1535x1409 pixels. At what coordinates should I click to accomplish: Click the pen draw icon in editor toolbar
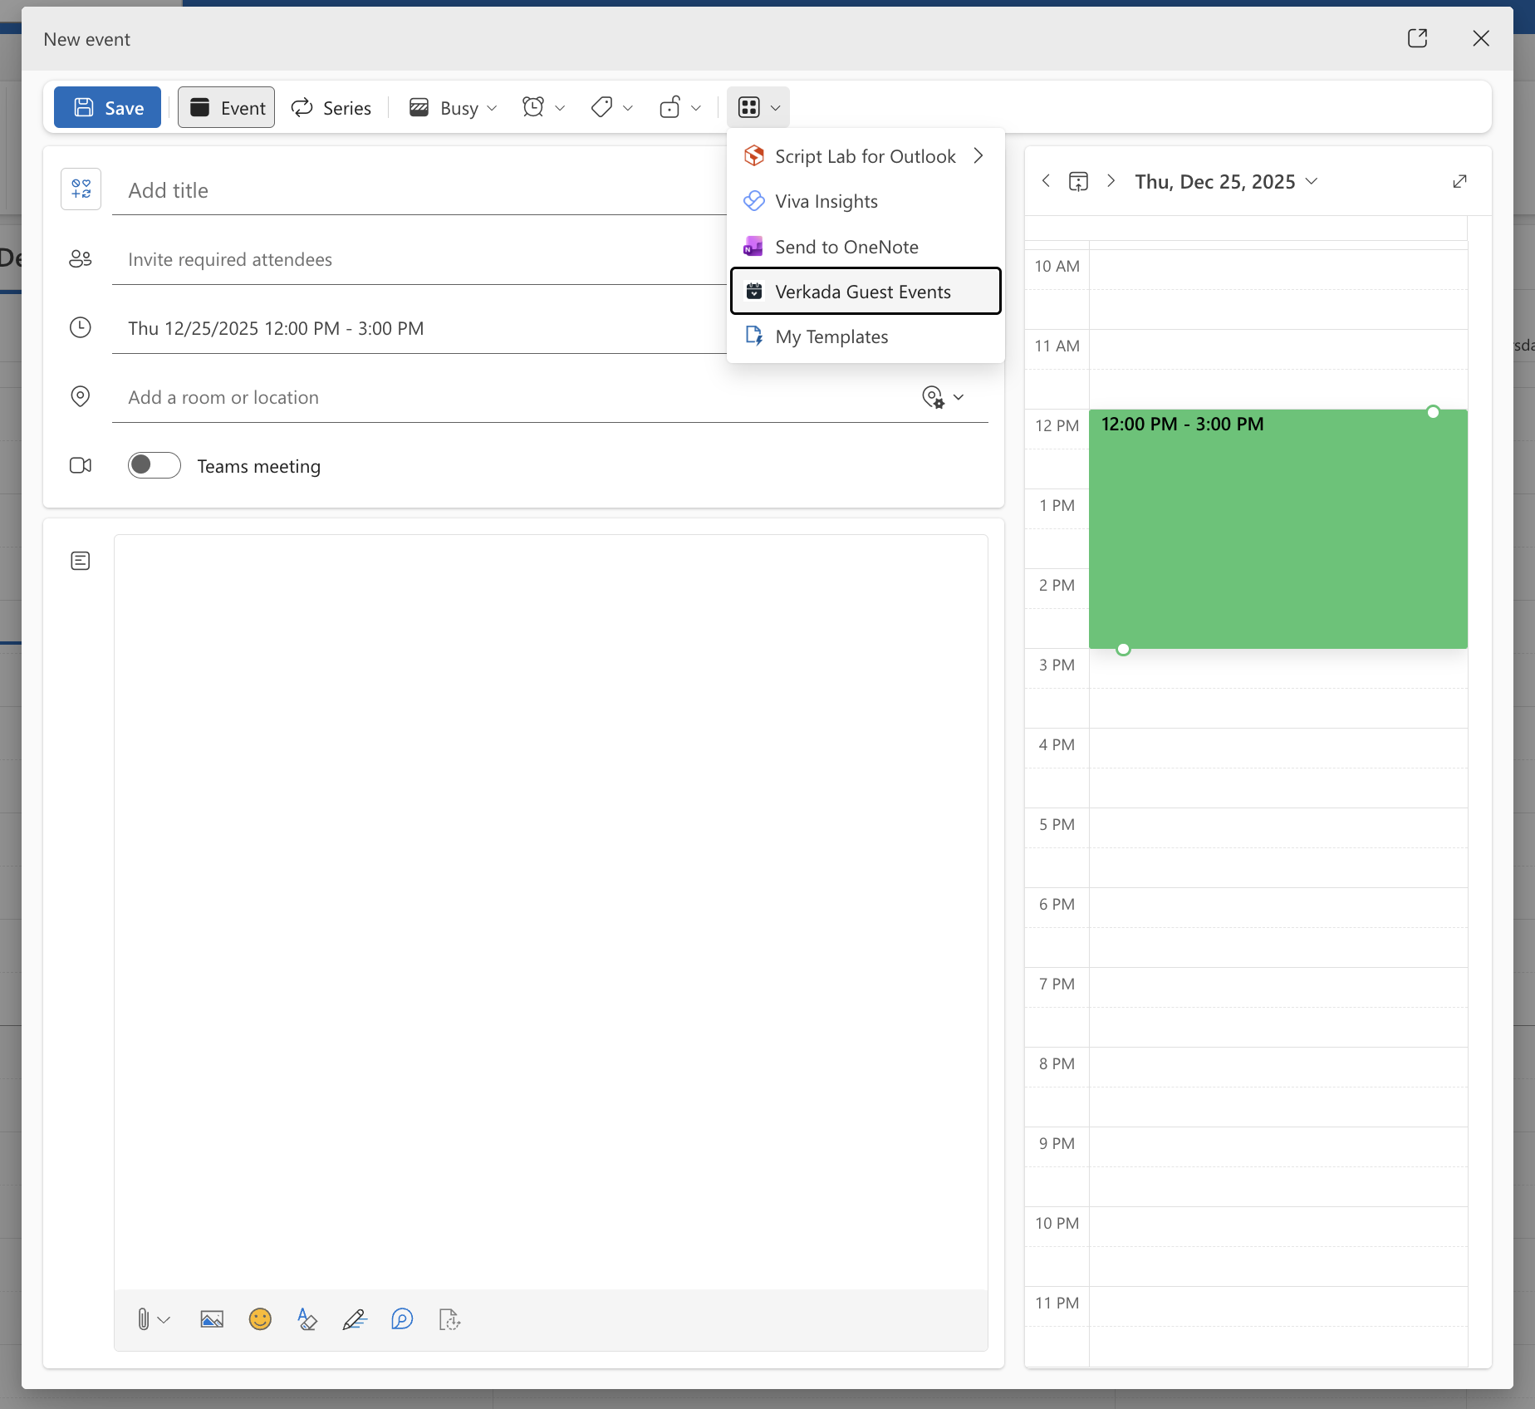[x=355, y=1319]
